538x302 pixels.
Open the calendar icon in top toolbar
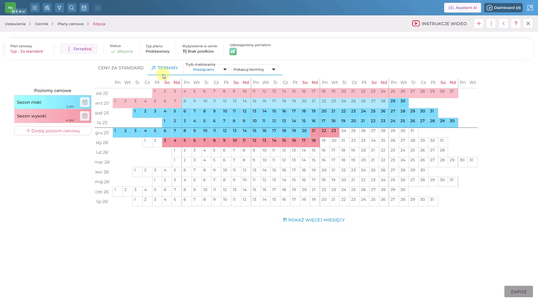tap(84, 8)
